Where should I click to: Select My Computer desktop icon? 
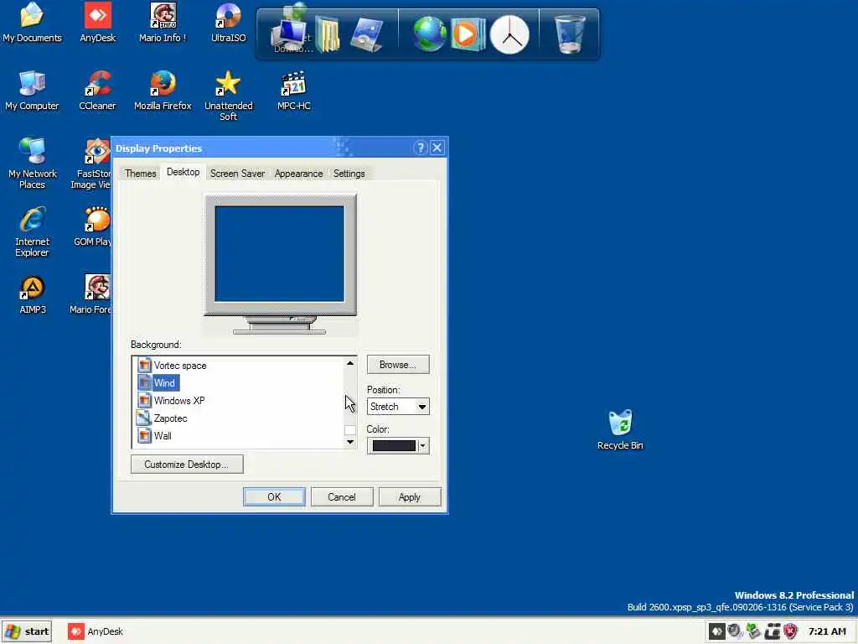pos(32,91)
